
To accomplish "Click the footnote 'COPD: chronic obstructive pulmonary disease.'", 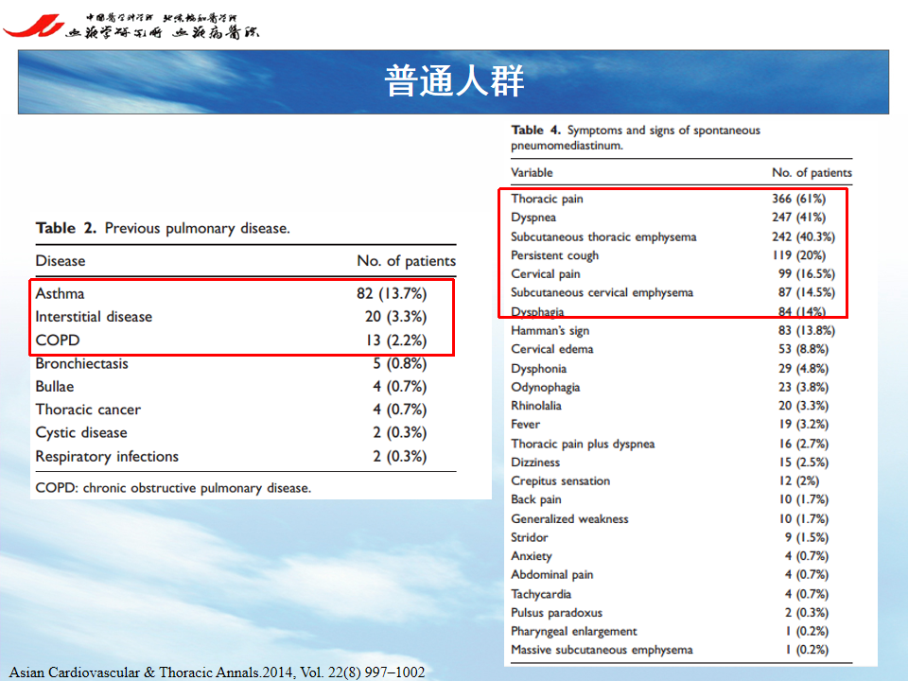I will point(173,488).
